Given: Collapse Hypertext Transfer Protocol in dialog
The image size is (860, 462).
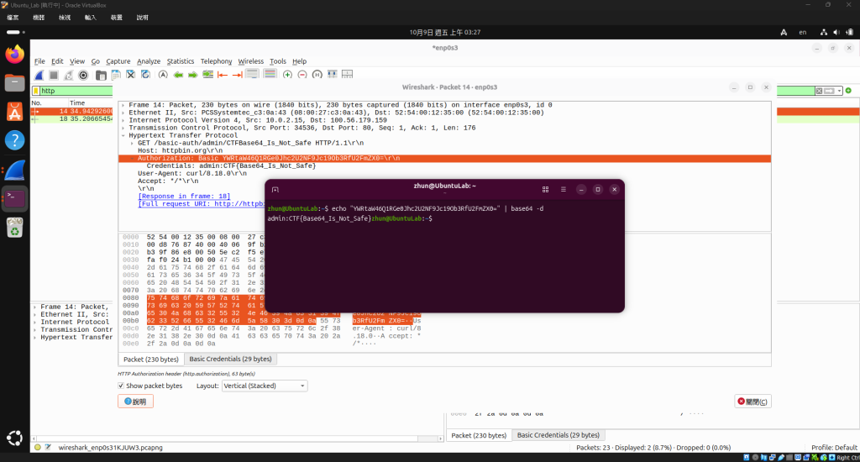Looking at the screenshot, I should click(123, 135).
